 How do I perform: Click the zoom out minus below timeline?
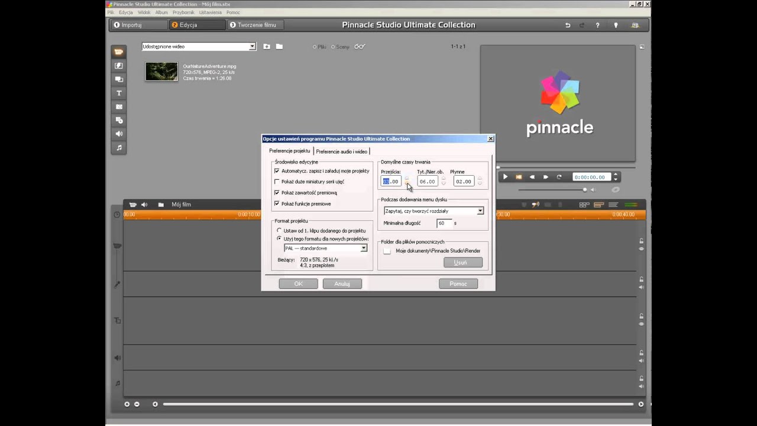pos(137,404)
